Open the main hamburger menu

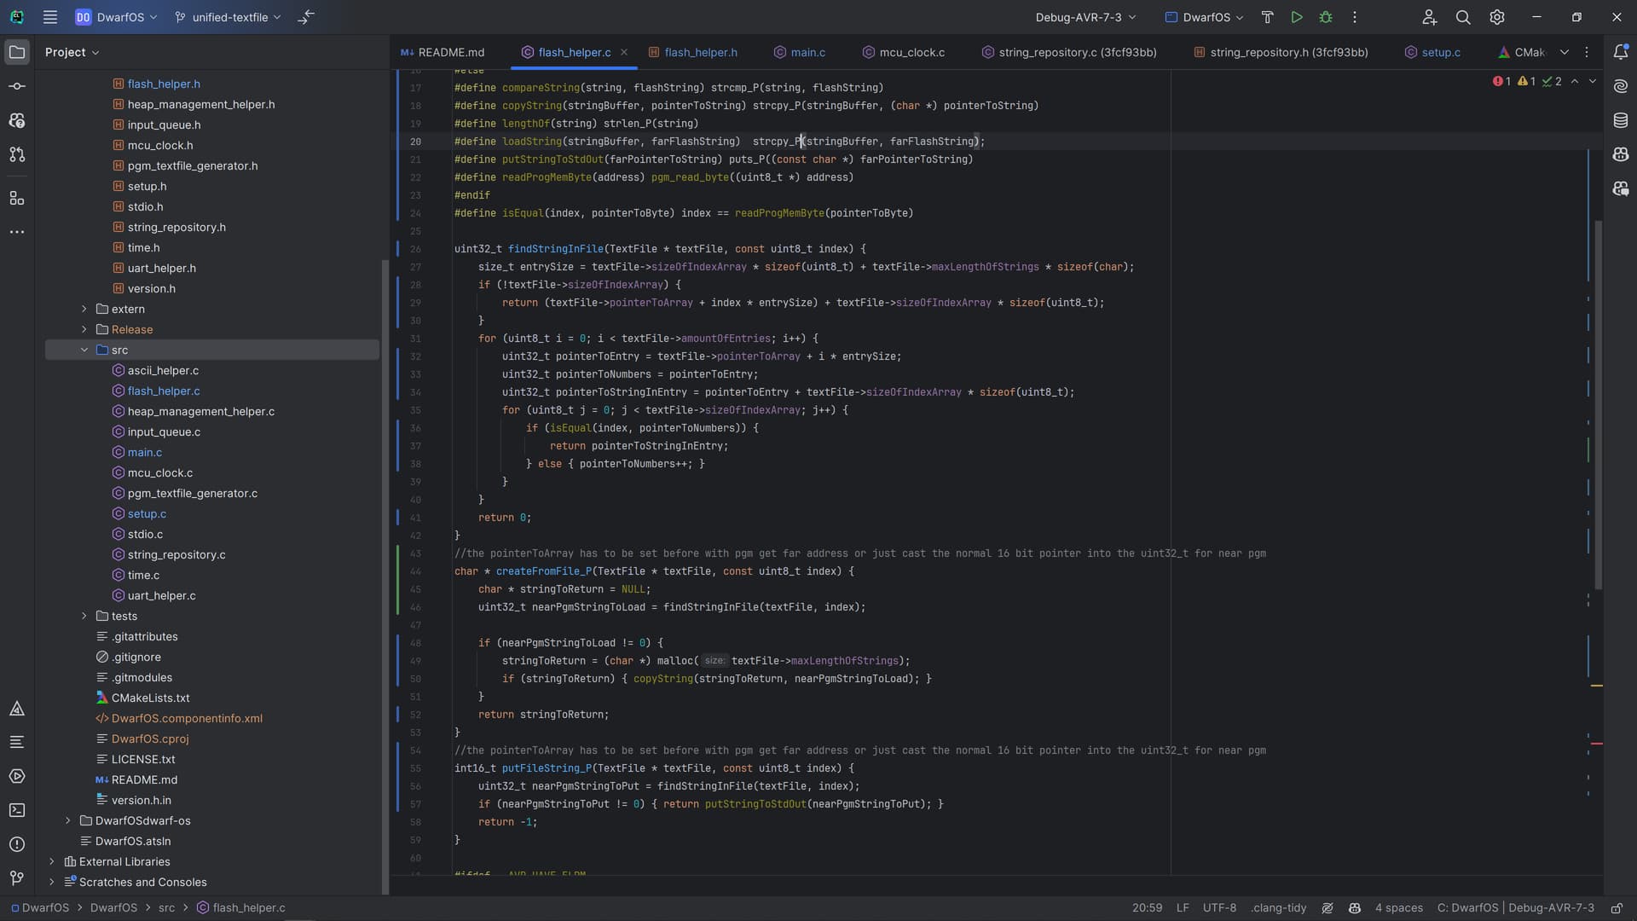coord(50,17)
